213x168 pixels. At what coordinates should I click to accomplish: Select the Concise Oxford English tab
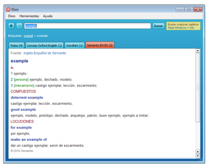[45, 45]
